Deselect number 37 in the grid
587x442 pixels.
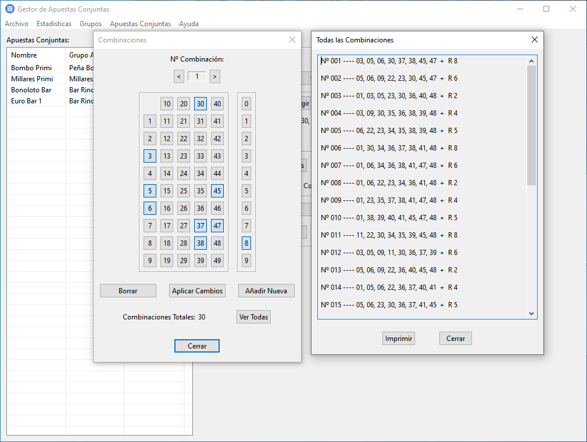point(201,226)
